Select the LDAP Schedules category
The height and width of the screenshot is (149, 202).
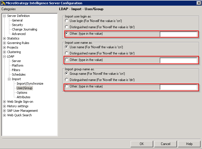tap(19, 74)
